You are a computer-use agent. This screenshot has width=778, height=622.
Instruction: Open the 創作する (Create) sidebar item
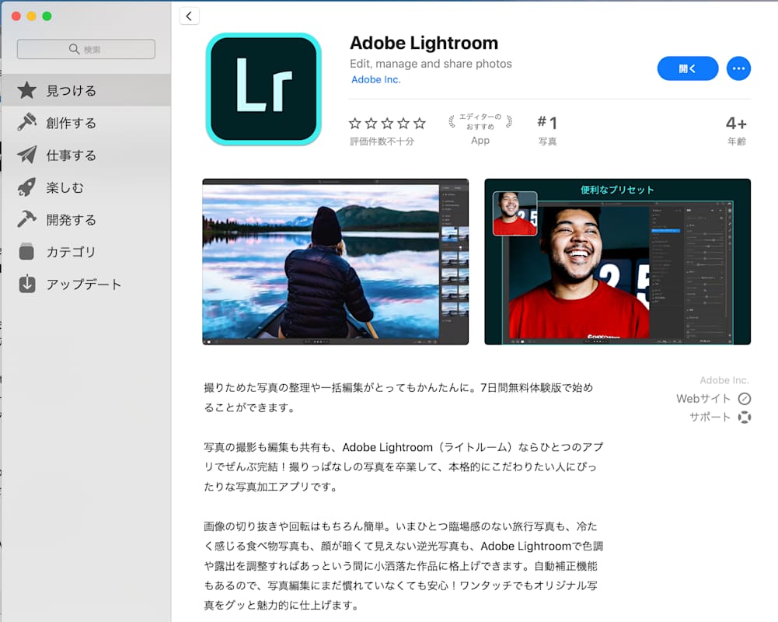[x=85, y=123]
